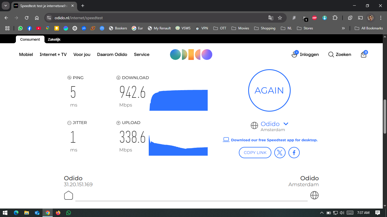Click the COPY LINK button
The height and width of the screenshot is (217, 387).
[x=255, y=153]
